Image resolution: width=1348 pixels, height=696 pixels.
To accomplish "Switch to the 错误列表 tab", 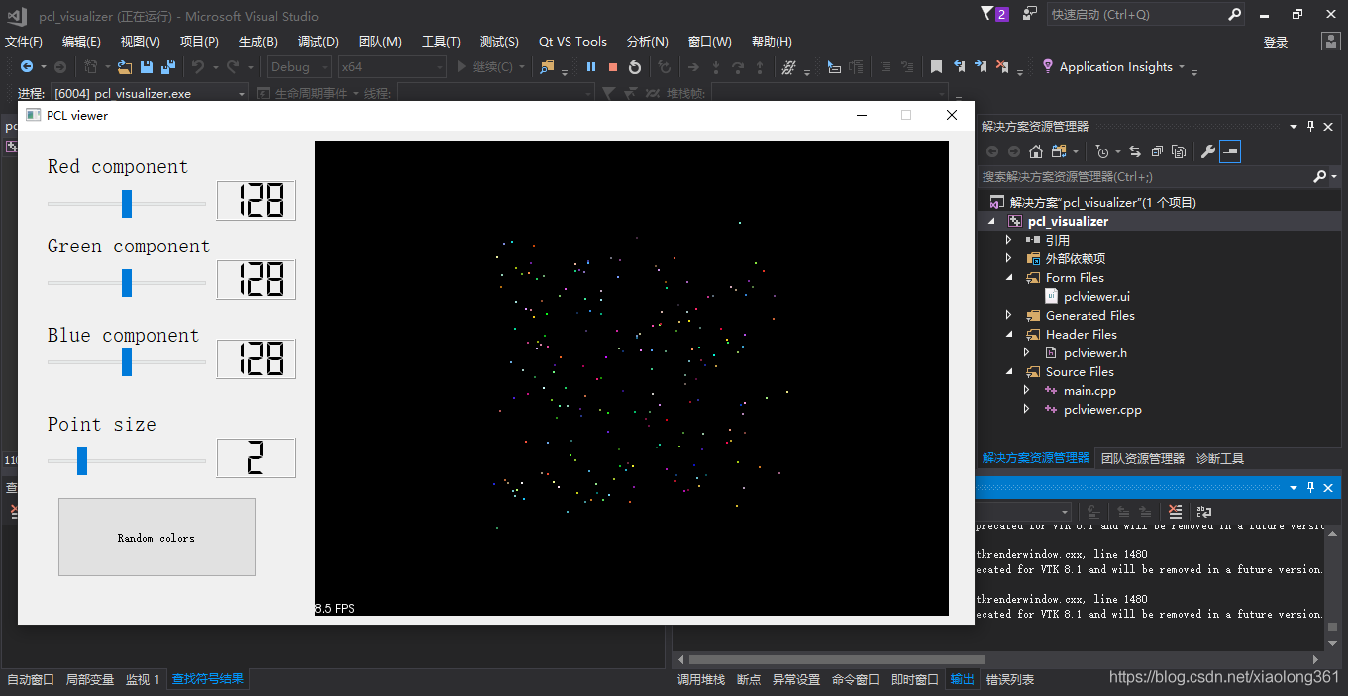I will pyautogui.click(x=1010, y=679).
